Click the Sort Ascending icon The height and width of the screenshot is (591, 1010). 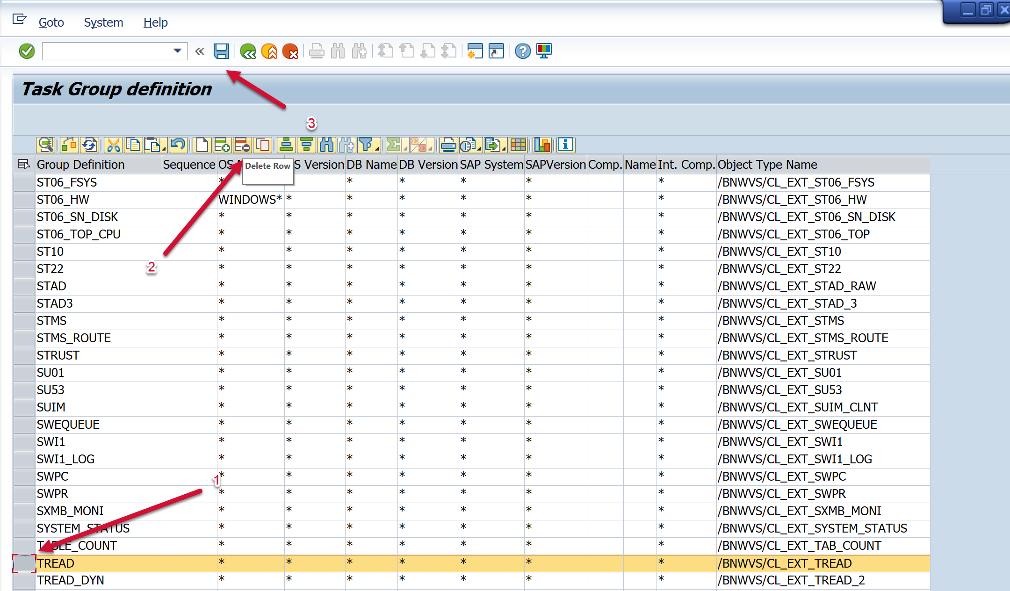pos(286,145)
